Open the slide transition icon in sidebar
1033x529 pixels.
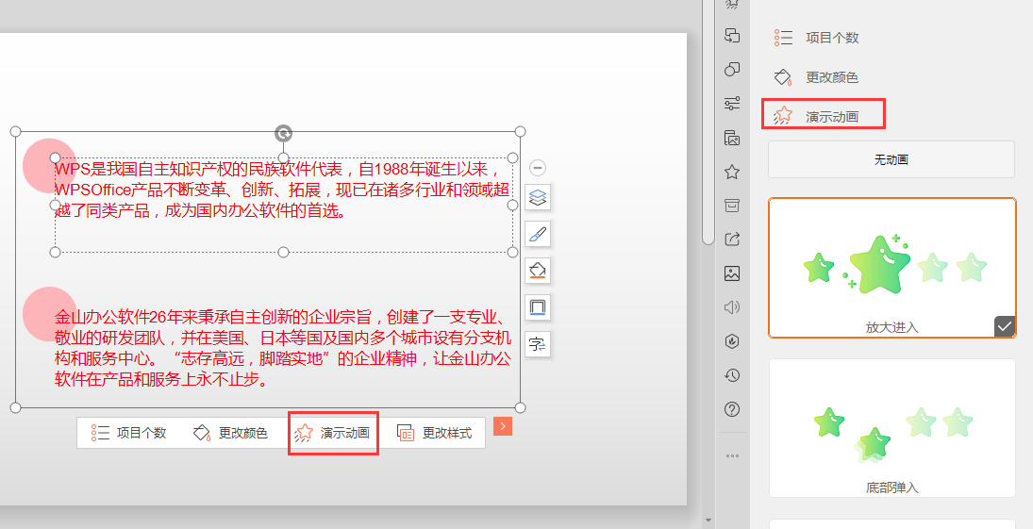click(x=732, y=35)
